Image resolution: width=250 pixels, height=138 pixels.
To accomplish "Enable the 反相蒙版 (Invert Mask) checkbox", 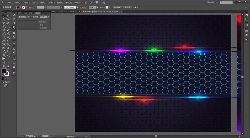I will (x=38, y=28).
